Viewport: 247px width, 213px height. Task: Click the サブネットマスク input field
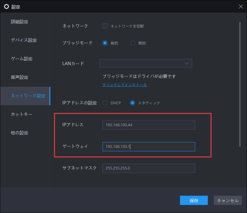pyautogui.click(x=149, y=168)
